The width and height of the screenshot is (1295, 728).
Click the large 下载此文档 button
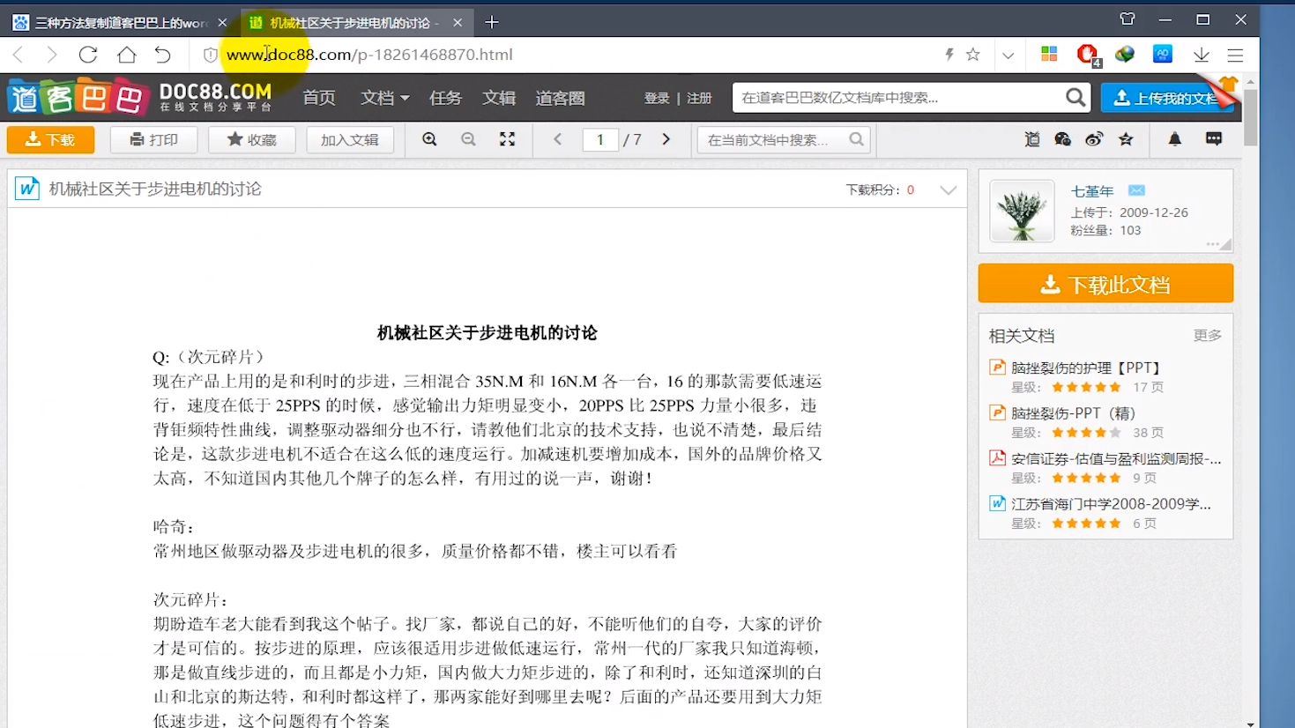(x=1105, y=284)
